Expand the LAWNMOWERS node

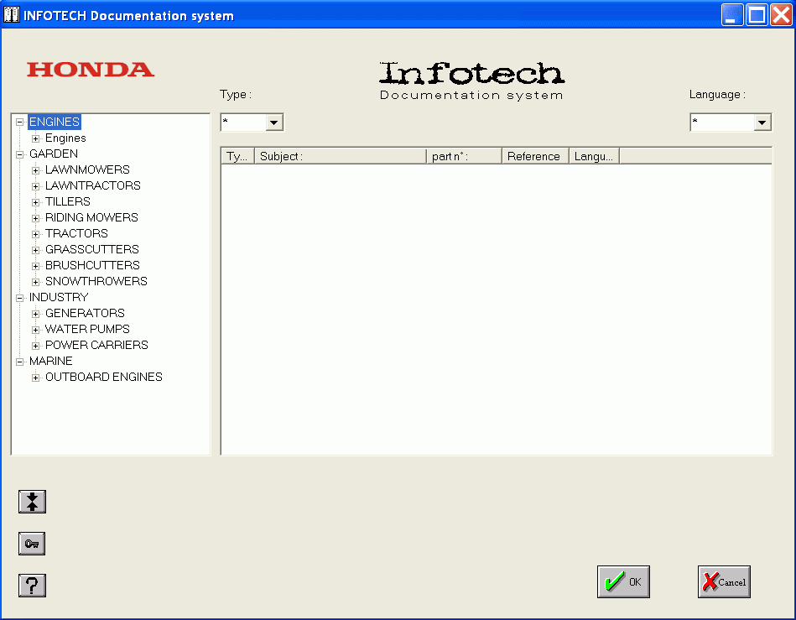(35, 170)
